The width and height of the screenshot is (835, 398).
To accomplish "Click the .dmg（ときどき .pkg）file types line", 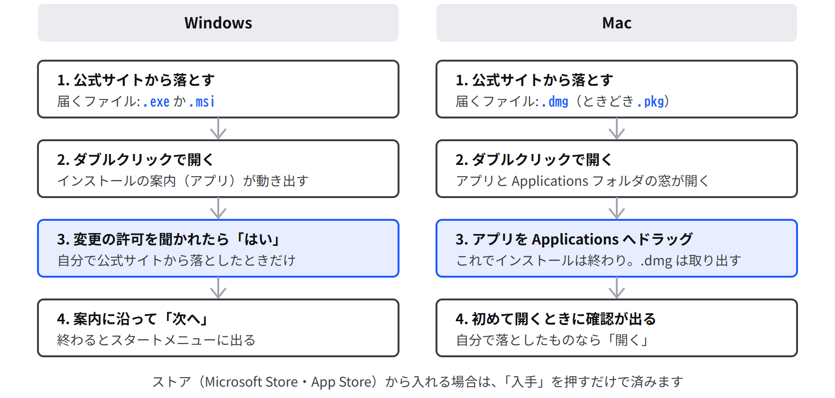I will click(x=563, y=101).
